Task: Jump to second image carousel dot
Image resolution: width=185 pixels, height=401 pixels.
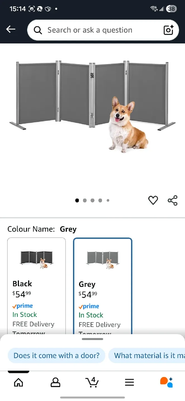Action: [x=85, y=200]
